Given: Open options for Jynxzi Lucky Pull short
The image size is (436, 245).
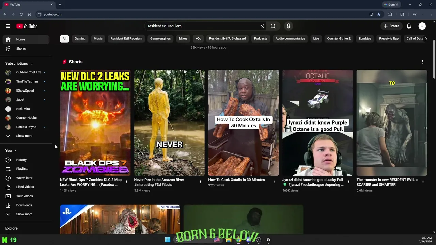Looking at the screenshot, I should pyautogui.click(x=348, y=182).
